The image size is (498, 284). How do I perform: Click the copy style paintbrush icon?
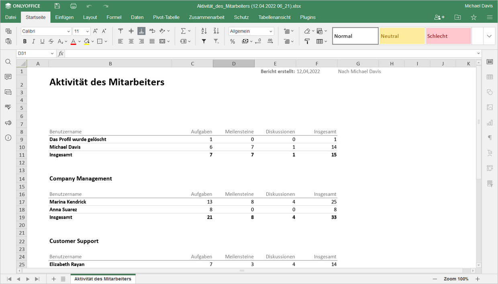307,41
